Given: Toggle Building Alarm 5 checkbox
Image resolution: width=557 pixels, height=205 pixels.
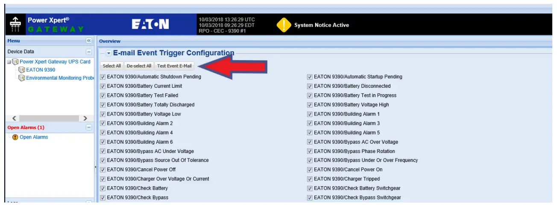Looking at the screenshot, I should 310,133.
